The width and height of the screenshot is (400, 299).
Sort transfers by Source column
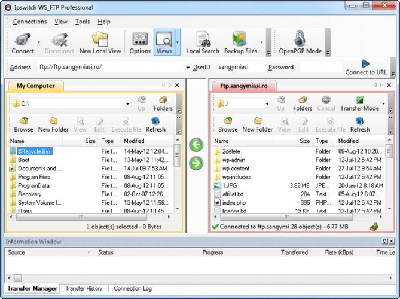pos(49,252)
